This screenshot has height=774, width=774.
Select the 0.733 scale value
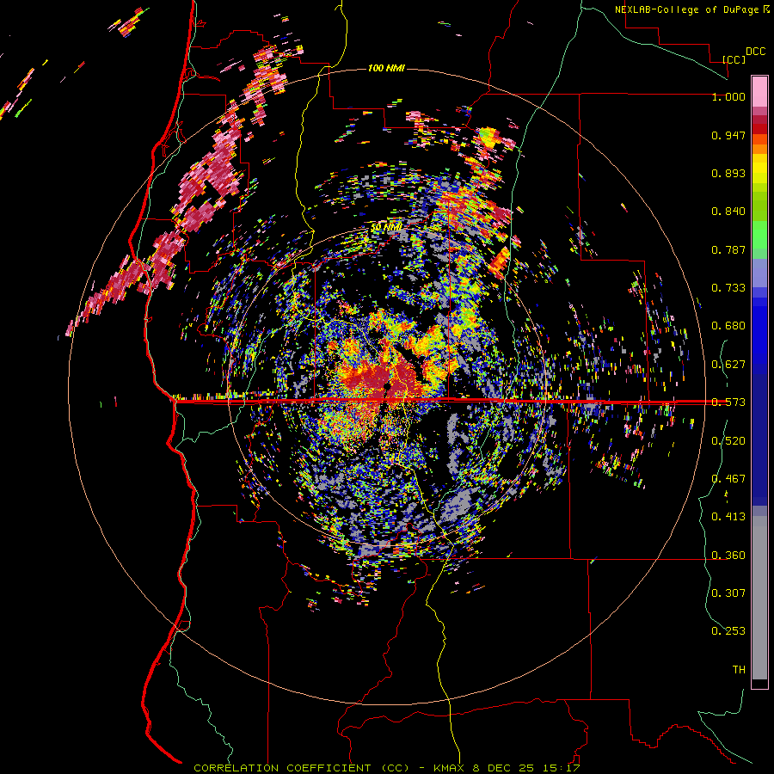(728, 288)
